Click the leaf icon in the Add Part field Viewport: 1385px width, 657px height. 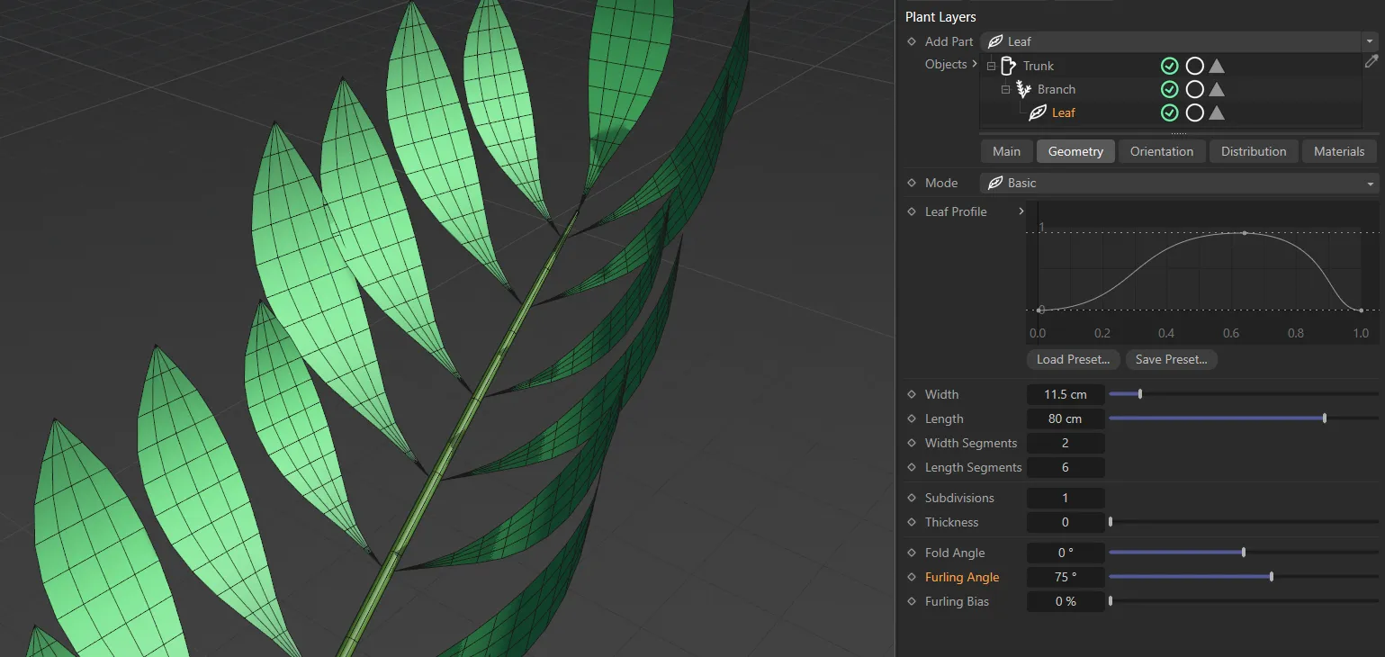pyautogui.click(x=994, y=40)
